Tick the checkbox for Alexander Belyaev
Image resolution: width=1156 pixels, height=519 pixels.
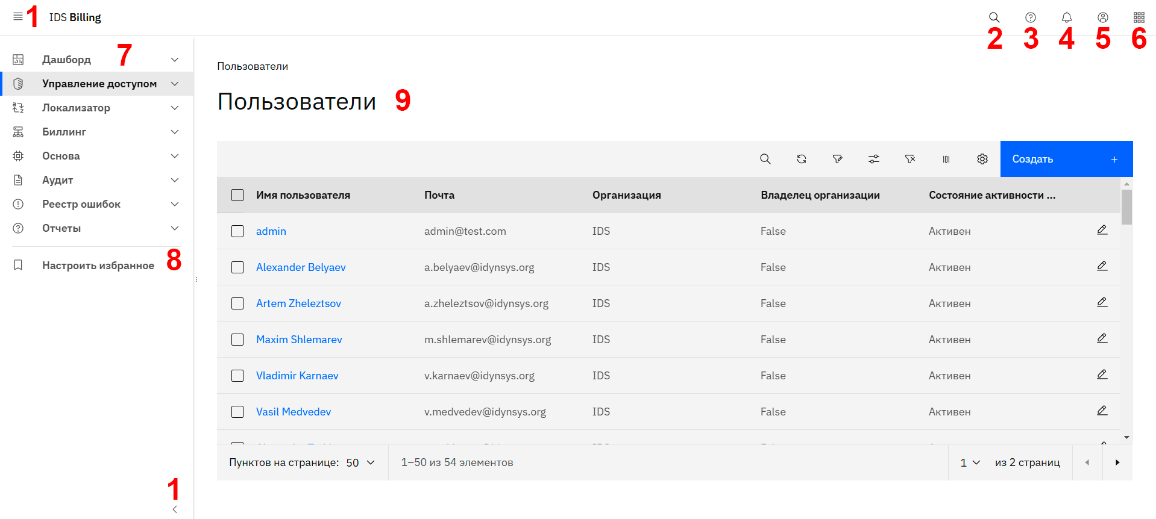point(237,267)
